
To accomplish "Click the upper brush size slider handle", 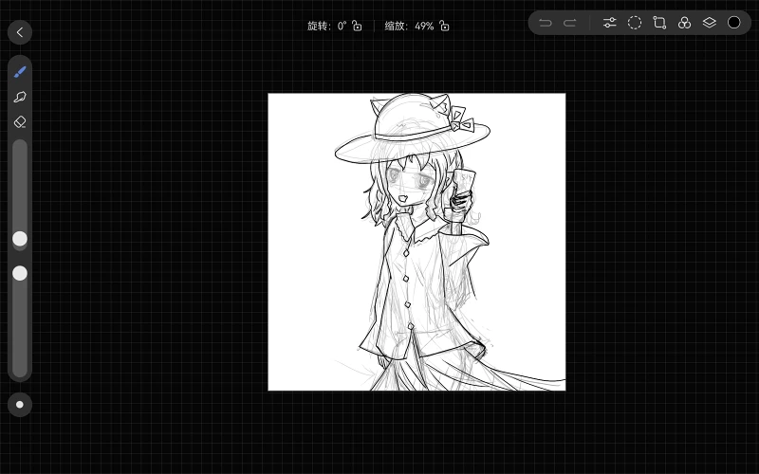I will (x=20, y=239).
